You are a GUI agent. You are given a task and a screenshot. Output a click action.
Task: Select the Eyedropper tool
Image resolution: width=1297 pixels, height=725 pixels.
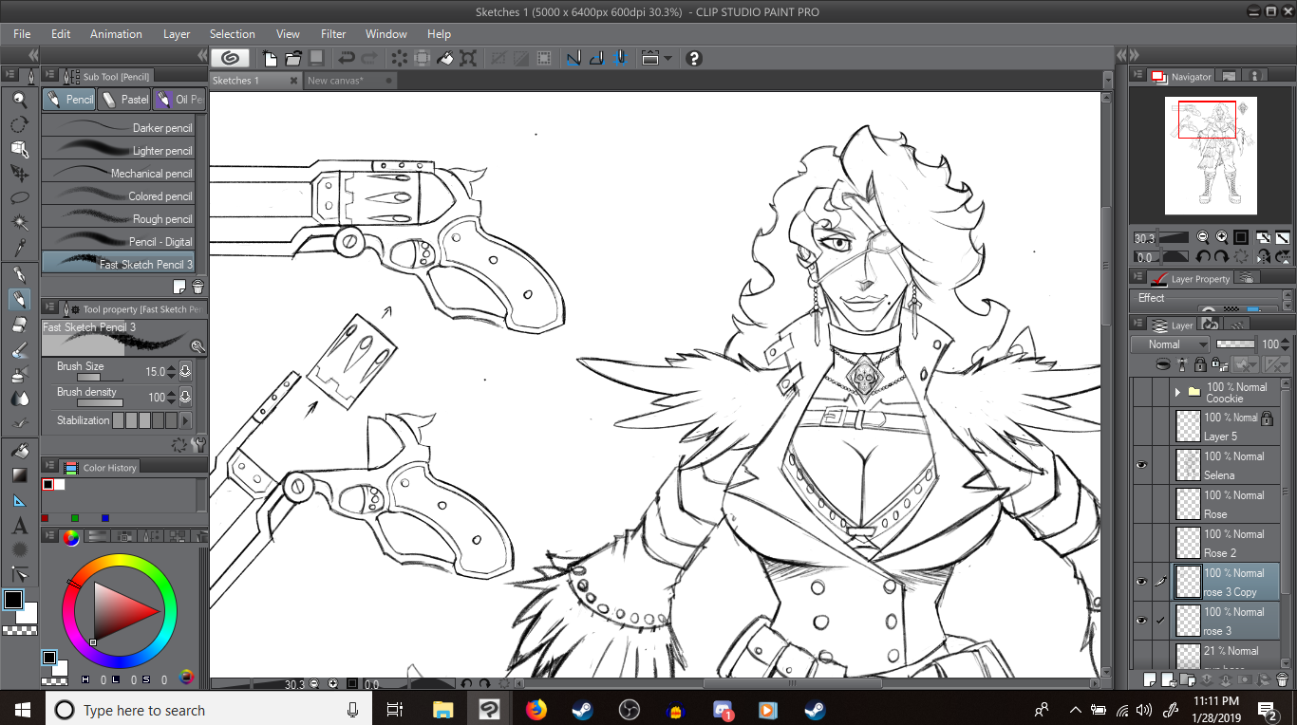click(19, 248)
